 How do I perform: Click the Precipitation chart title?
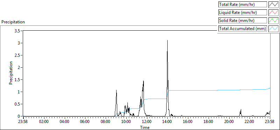coord(13,22)
